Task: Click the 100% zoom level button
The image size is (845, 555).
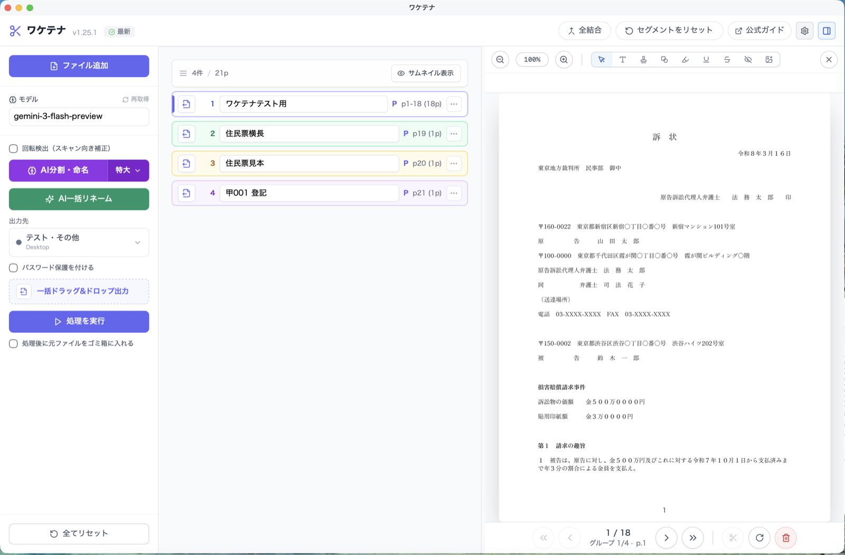Action: point(532,60)
